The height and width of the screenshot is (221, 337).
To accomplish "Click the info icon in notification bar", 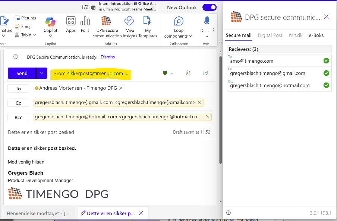I will pos(16,57).
